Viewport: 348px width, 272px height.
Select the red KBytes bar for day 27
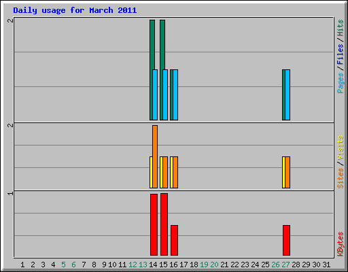(x=286, y=240)
